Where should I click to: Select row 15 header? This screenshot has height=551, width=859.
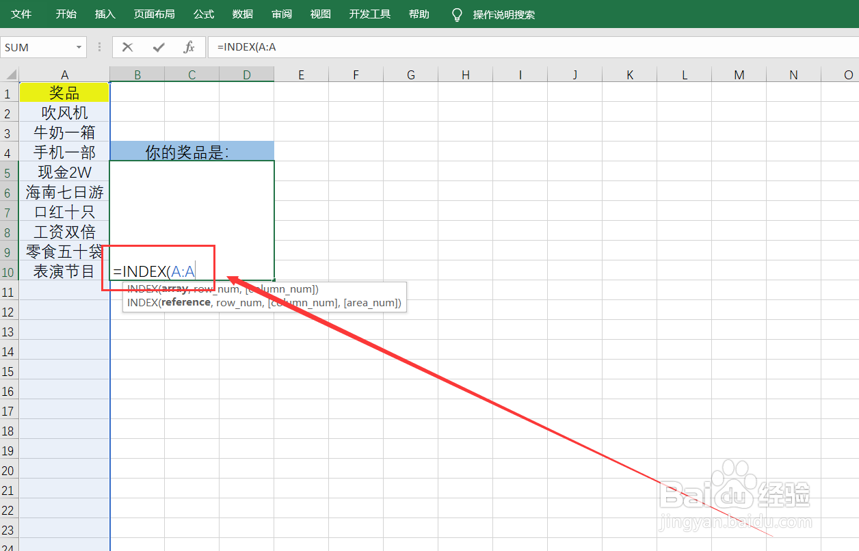click(x=10, y=371)
